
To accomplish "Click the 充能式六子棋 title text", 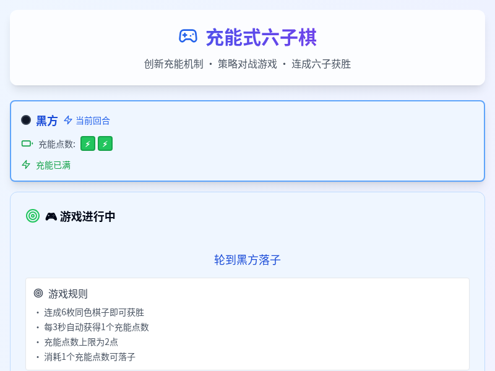I will click(261, 38).
